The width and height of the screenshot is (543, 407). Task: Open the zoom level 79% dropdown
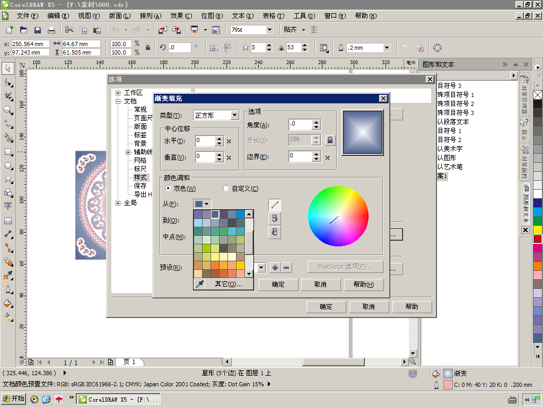click(270, 30)
